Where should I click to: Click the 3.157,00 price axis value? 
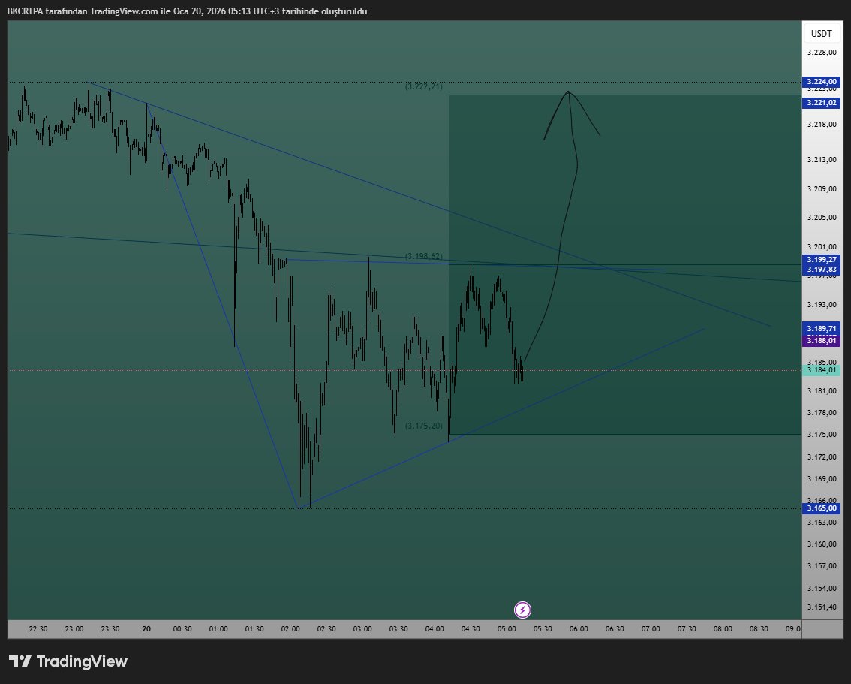pos(821,565)
